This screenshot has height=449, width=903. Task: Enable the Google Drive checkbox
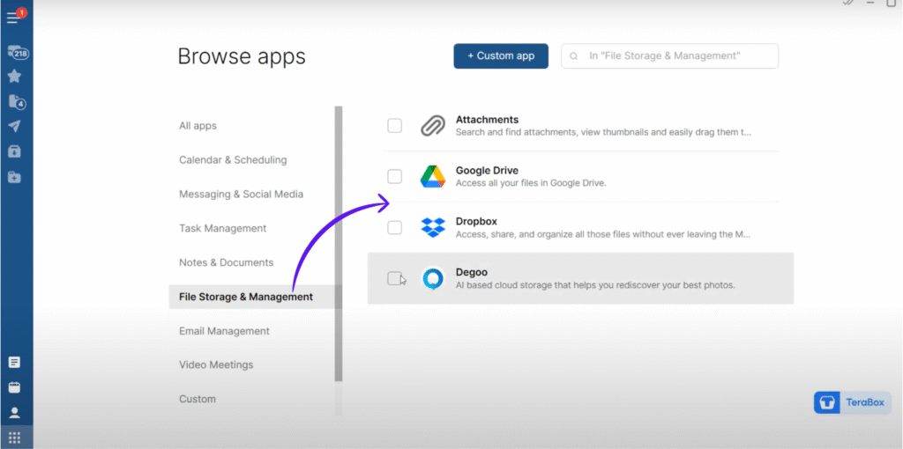394,176
